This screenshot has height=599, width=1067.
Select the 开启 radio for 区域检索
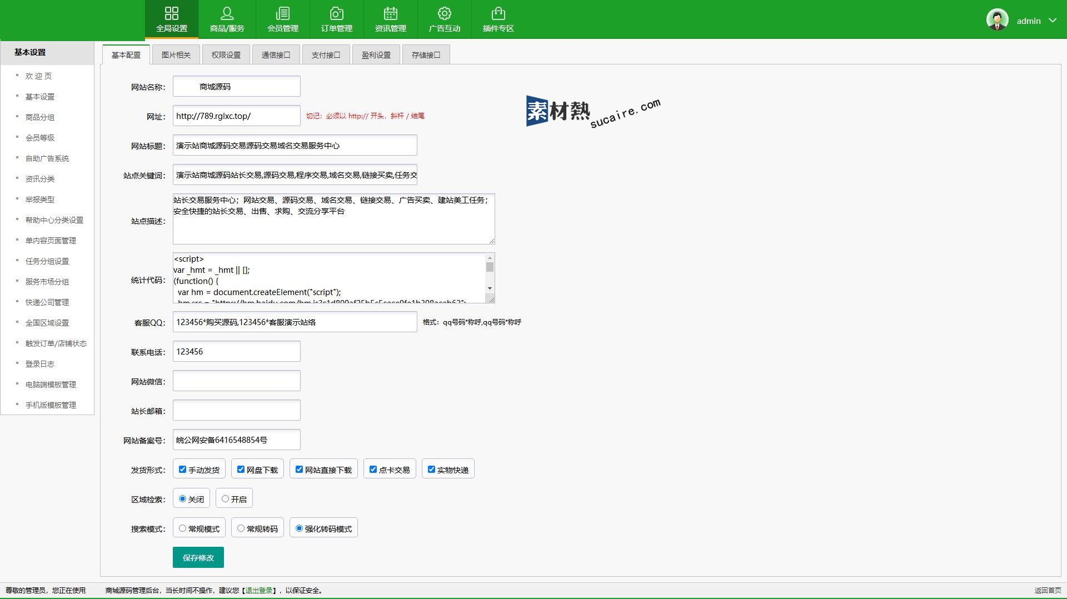225,499
